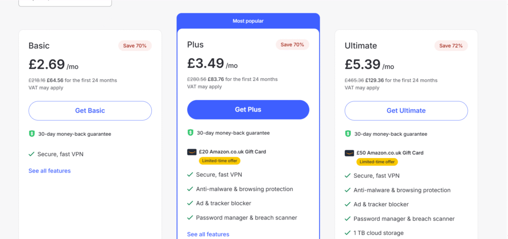The width and height of the screenshot is (508, 239).
Task: Click the Amazon icon beside £50 Gift Card
Action: pyautogui.click(x=349, y=153)
